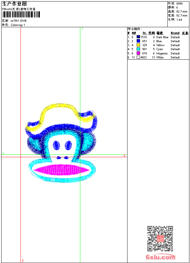Click the 'Colorway 1' text

click(x=18, y=25)
